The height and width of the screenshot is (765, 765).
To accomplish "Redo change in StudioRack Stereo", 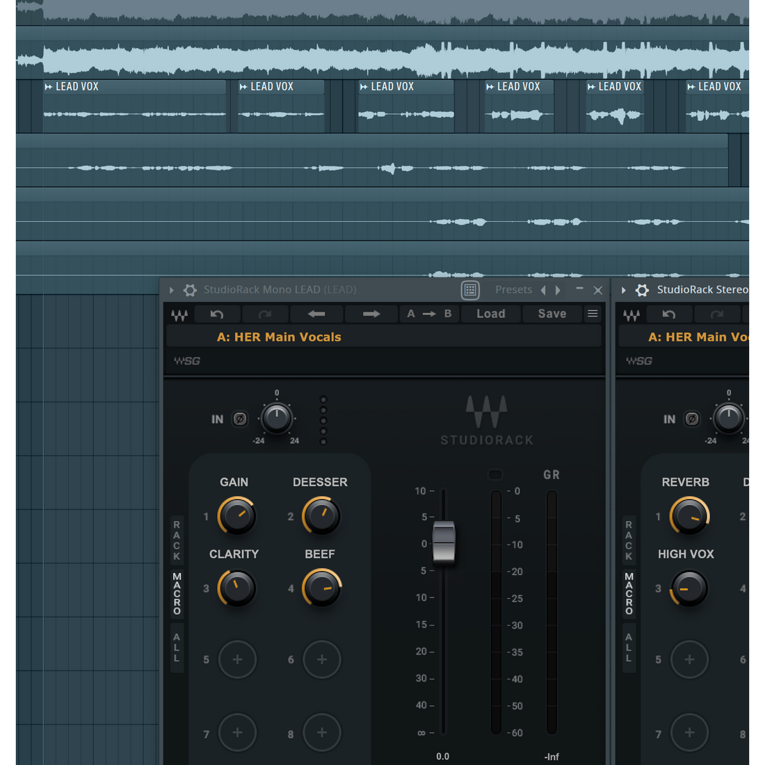I will tap(717, 314).
